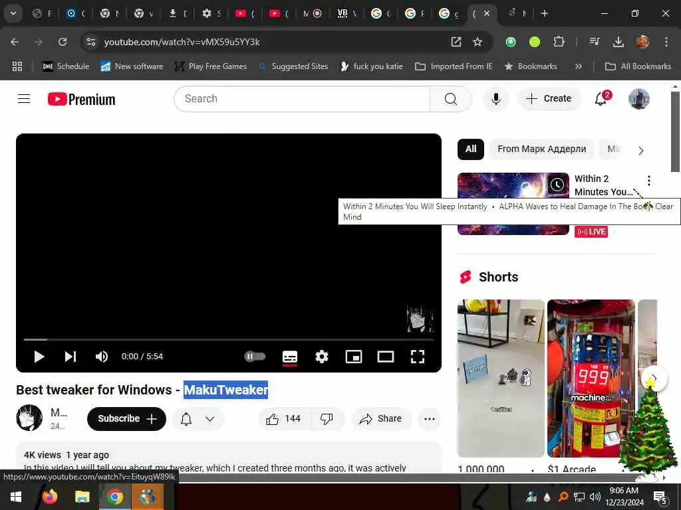Open the notifications bell
Screen dimensions: 681x510
(601, 99)
